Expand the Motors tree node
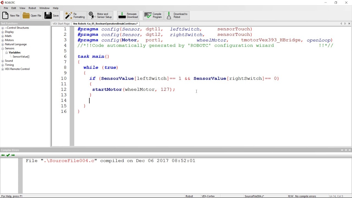This screenshot has height=198, width=352. click(3, 40)
